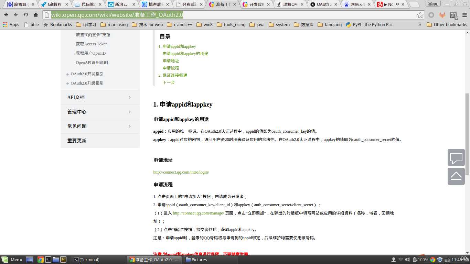Click the shield icon in system tray
Image resolution: width=470 pixels, height=264 pixels.
[x=440, y=260]
